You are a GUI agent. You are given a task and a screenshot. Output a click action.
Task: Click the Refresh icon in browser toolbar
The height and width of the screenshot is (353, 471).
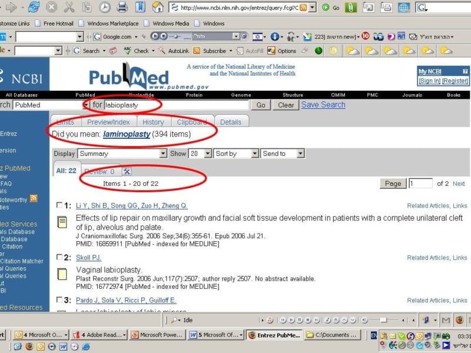pyautogui.click(x=34, y=8)
